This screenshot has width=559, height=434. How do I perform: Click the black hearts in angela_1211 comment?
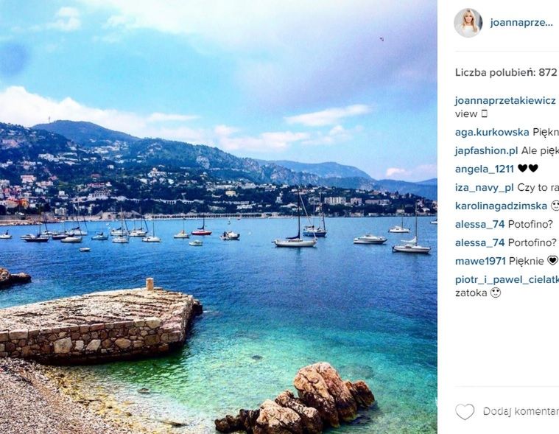(x=527, y=168)
